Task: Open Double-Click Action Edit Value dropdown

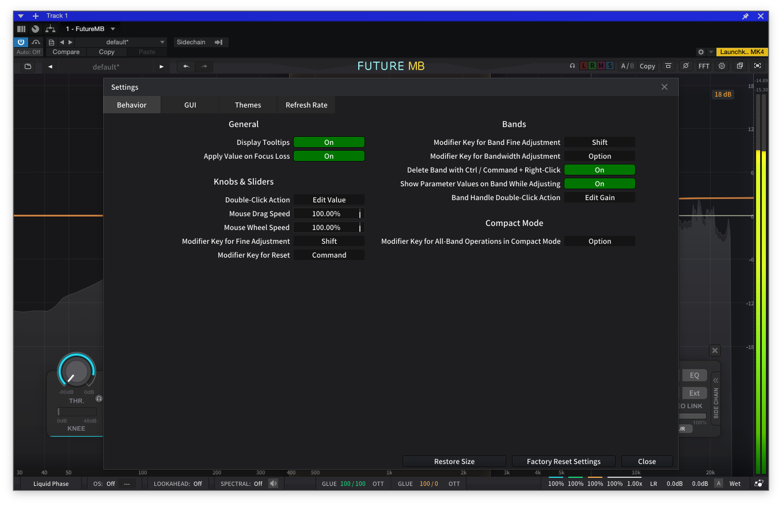Action: pos(329,200)
